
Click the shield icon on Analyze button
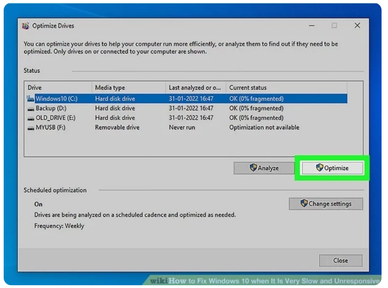[x=253, y=168]
